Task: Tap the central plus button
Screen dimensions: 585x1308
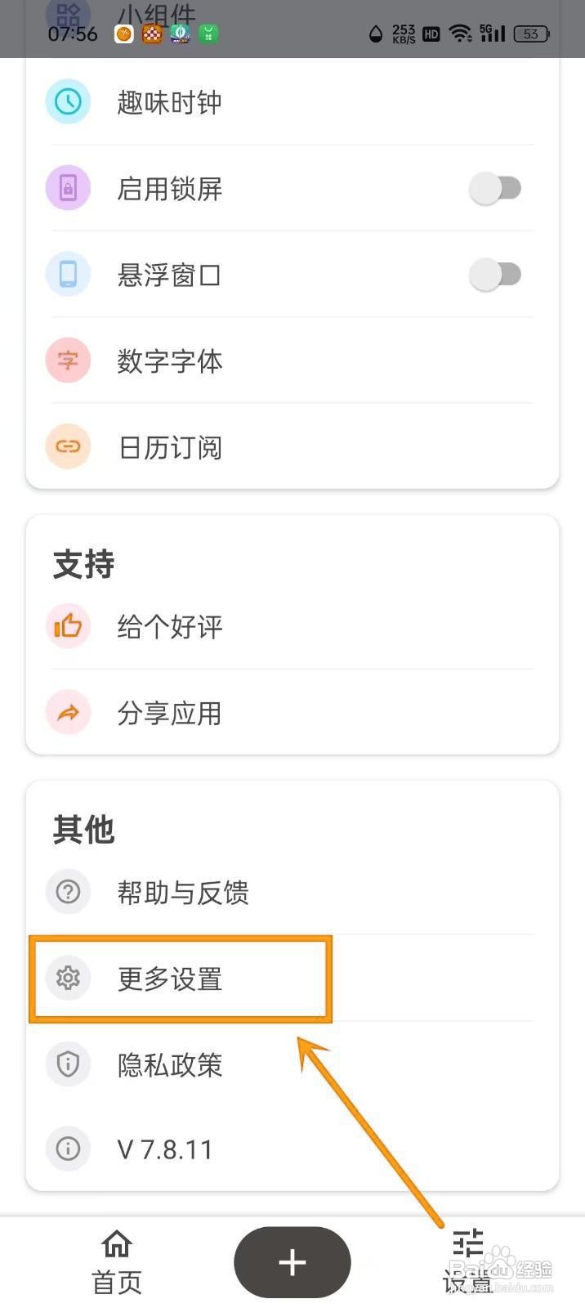Action: (292, 1262)
